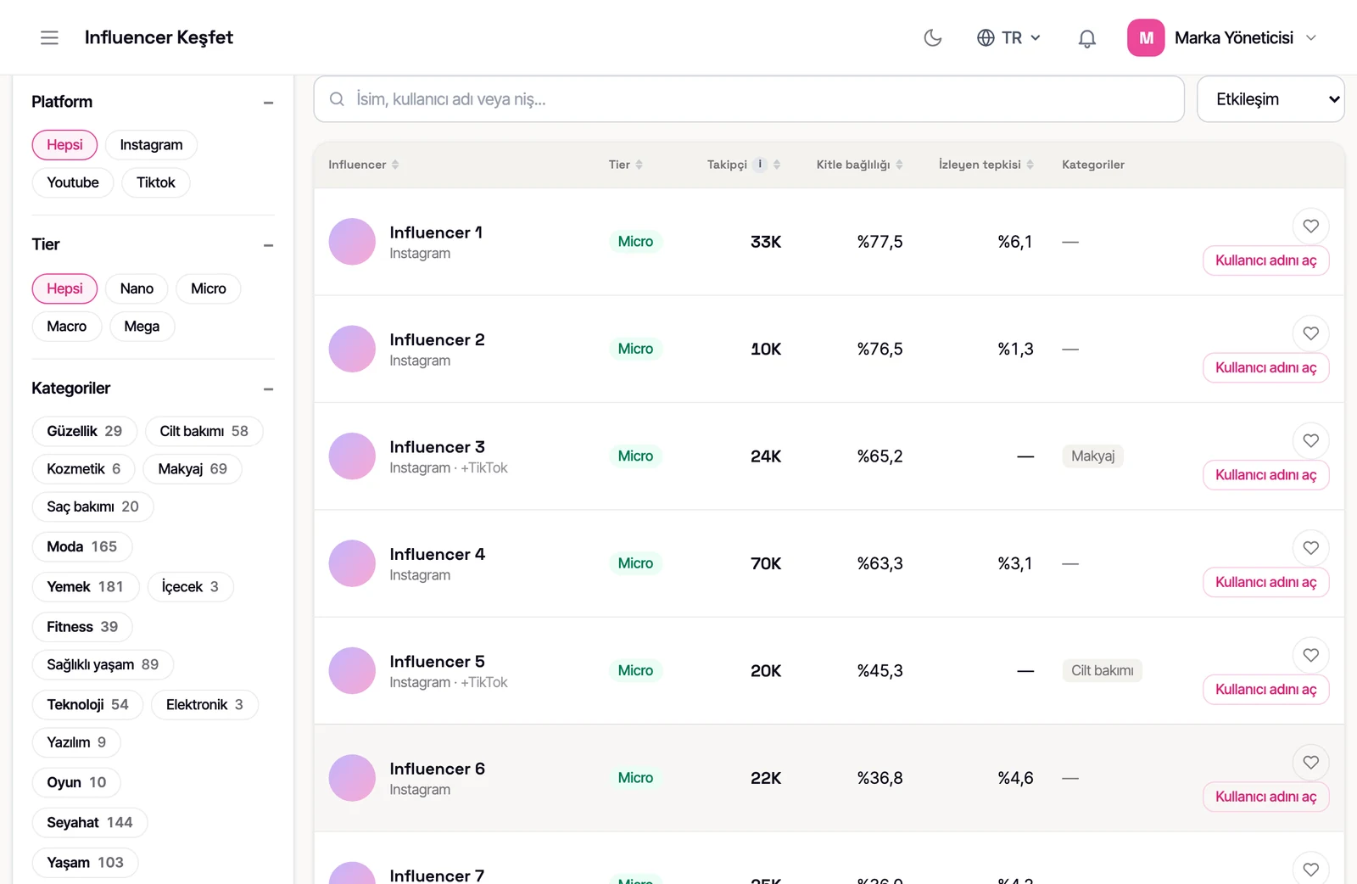The height and width of the screenshot is (884, 1357).
Task: Click the Makyaj tag on Influencer 3
Action: 1092,456
